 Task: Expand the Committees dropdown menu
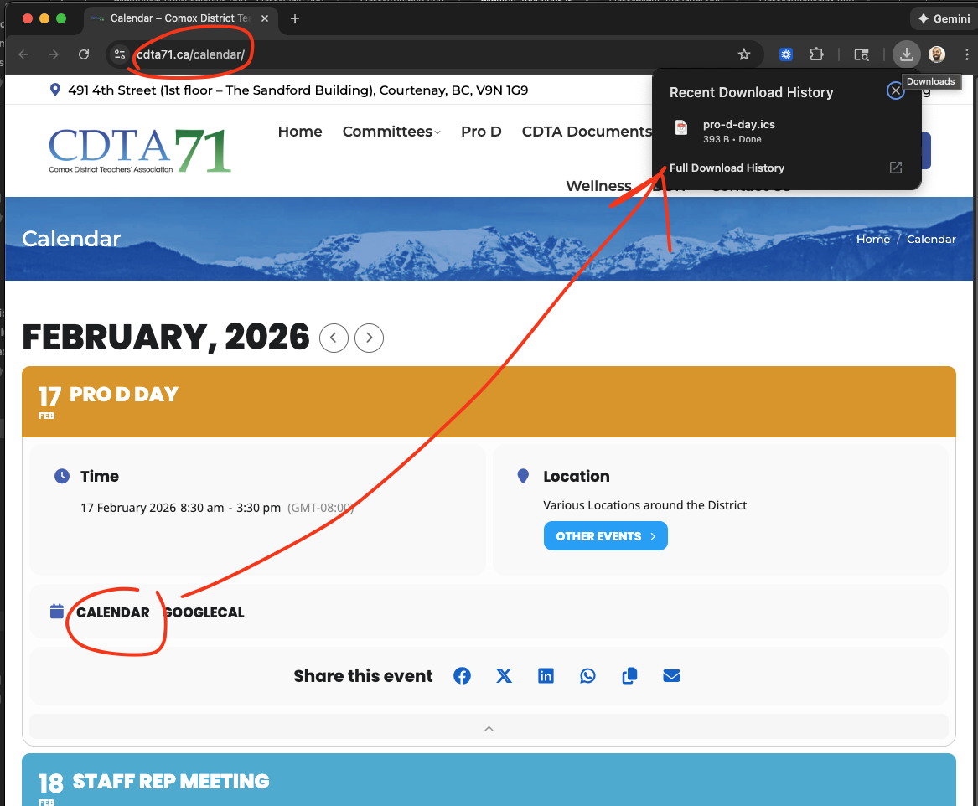391,132
